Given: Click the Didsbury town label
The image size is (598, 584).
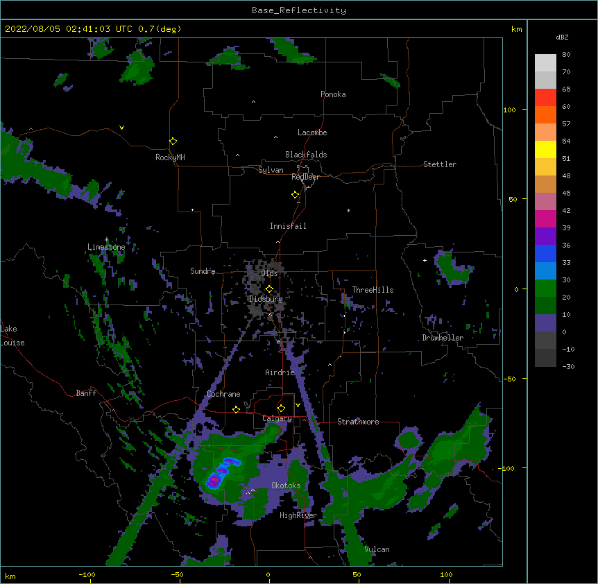Looking at the screenshot, I should click(x=266, y=299).
